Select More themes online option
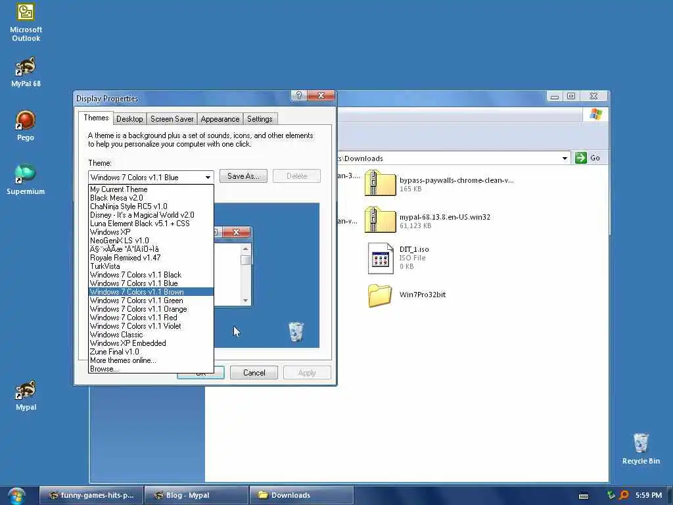Viewport: 673px width, 505px height. [x=151, y=360]
